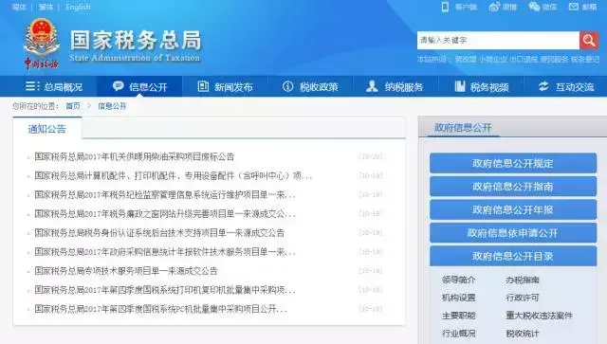Image resolution: width=607 pixels, height=344 pixels.
Task: Open 纳税服务 navigation item
Action: coord(395,86)
